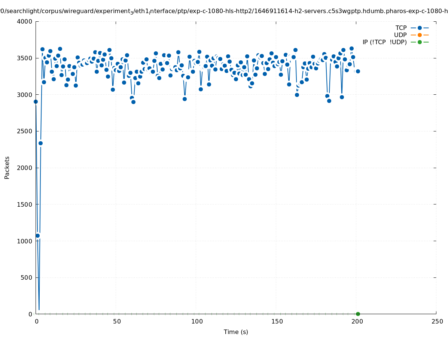Click the TCP data point near 1070 packets
The width and height of the screenshot is (448, 337).
pyautogui.click(x=37, y=236)
